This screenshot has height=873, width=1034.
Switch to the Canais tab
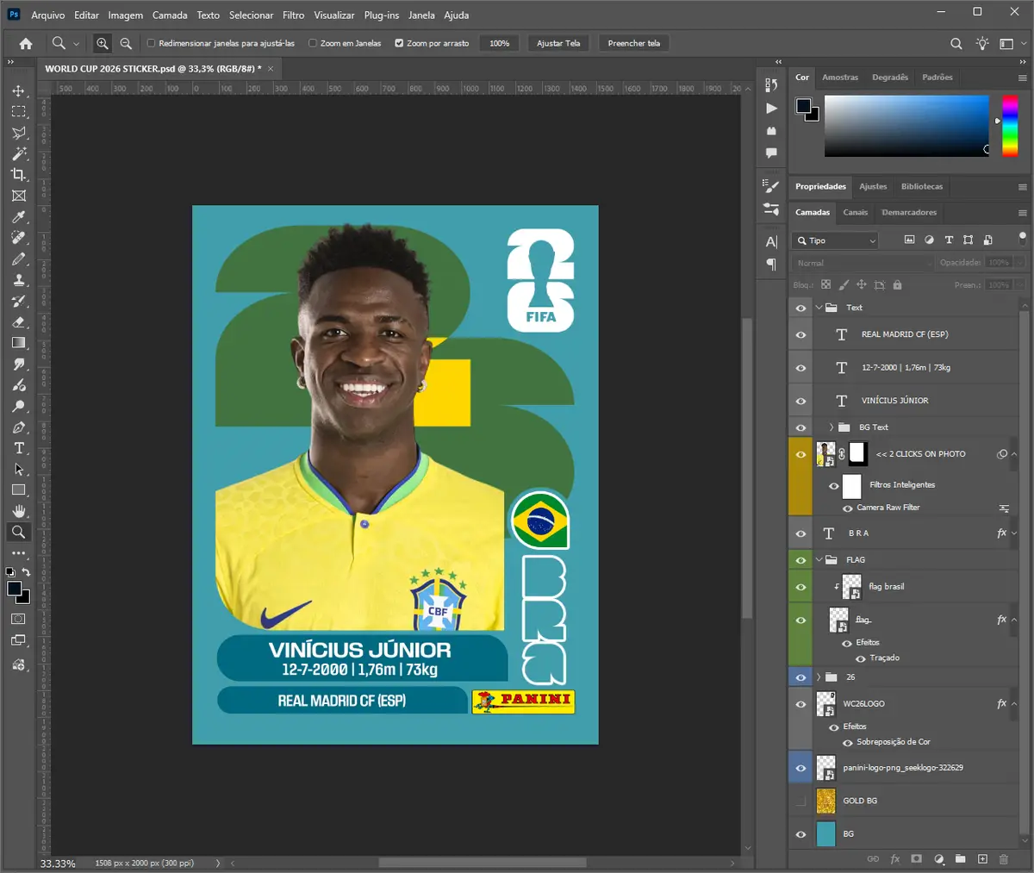click(x=856, y=212)
